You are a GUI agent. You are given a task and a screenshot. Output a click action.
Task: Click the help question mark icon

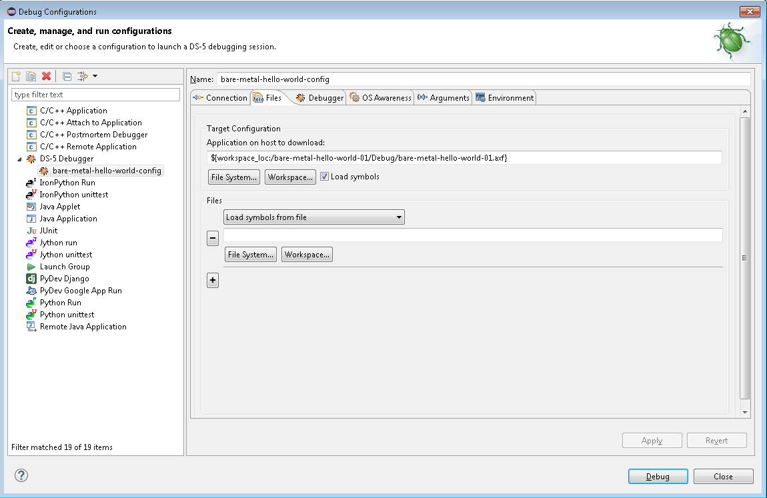coord(21,475)
